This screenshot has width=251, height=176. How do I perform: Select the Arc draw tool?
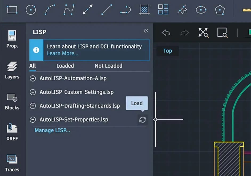50,10
